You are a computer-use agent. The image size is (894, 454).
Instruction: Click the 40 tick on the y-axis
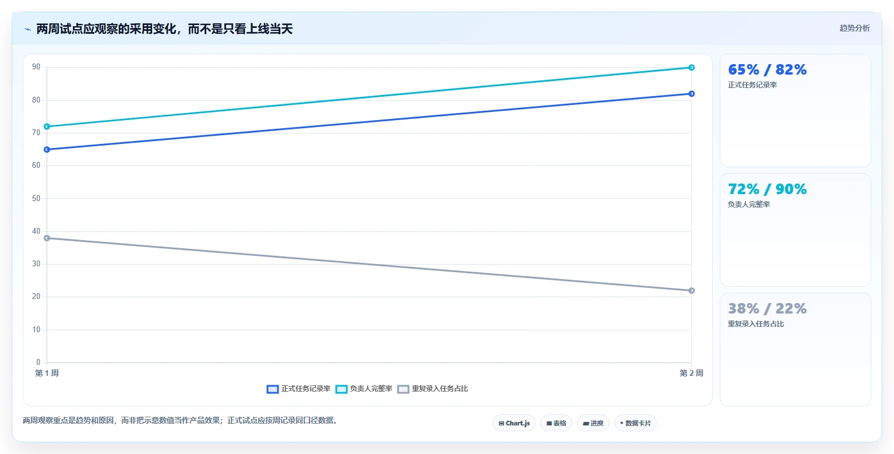coord(36,231)
